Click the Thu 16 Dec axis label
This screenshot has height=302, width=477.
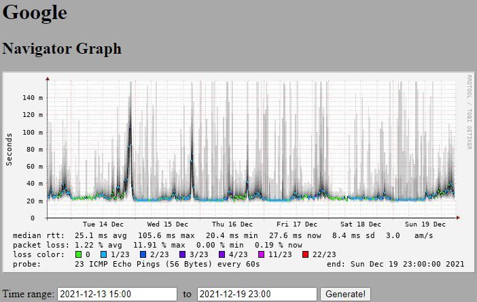coord(232,224)
